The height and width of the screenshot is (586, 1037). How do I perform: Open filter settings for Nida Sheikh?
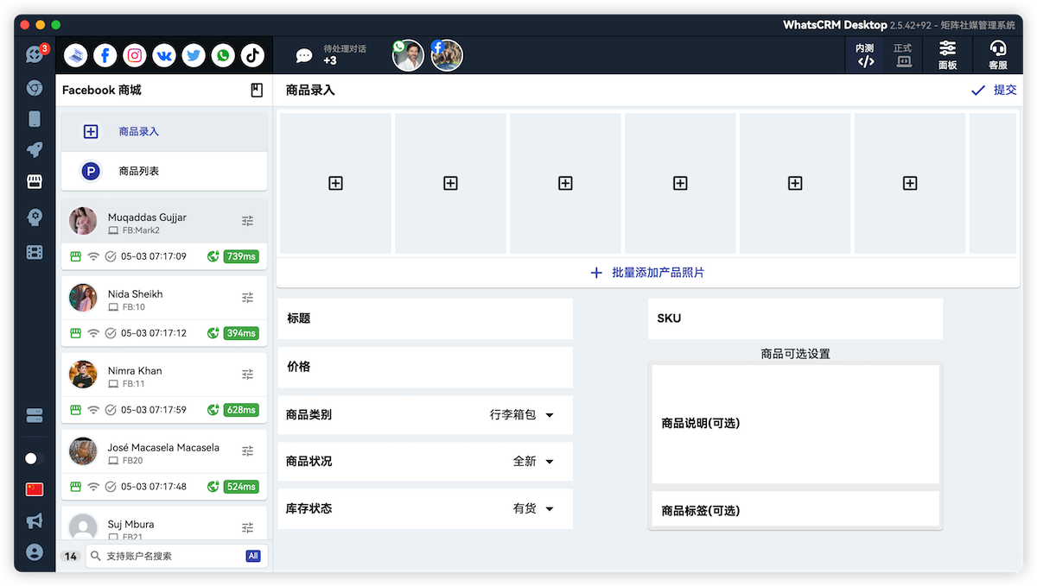(247, 297)
